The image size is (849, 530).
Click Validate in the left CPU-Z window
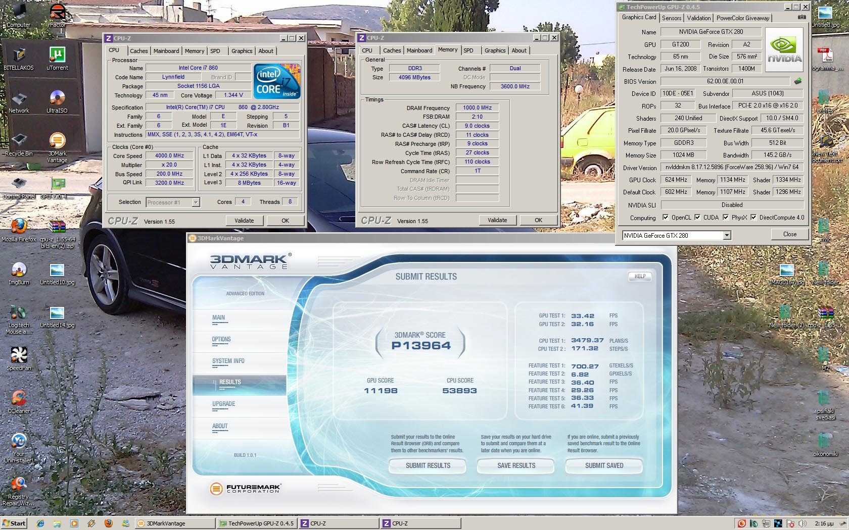tap(244, 221)
